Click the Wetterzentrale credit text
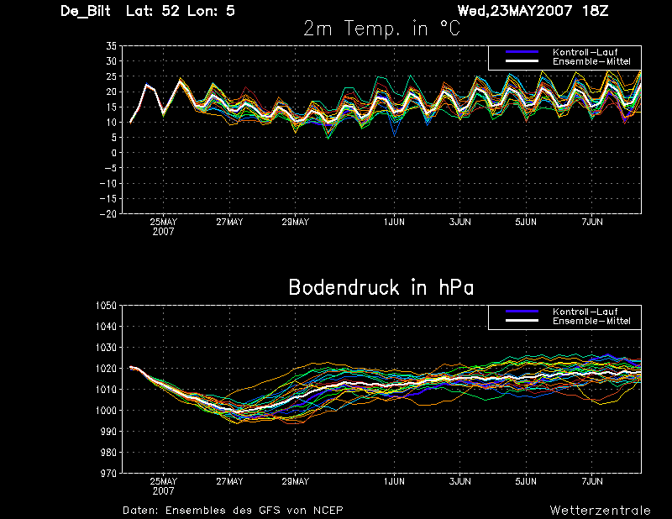Image resolution: width=672 pixels, height=519 pixels. [x=600, y=511]
